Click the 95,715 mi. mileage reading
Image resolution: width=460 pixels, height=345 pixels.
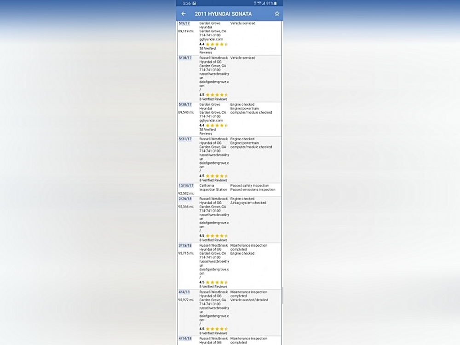point(186,253)
